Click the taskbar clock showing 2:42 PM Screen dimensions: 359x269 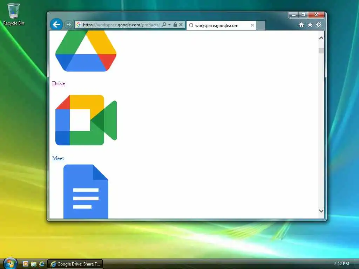click(341, 264)
